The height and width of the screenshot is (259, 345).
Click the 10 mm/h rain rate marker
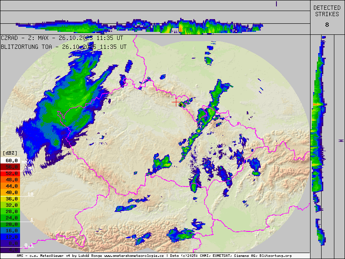coord(30,194)
